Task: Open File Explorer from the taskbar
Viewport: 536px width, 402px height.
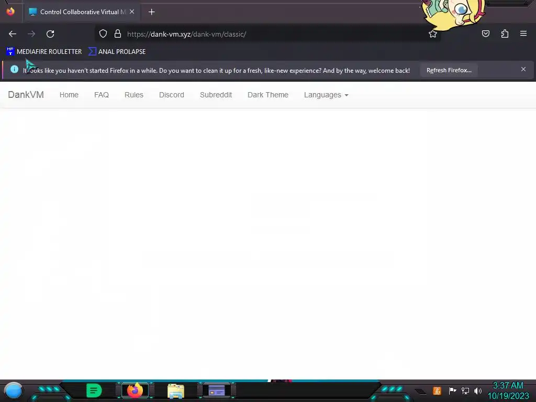Action: [176, 390]
